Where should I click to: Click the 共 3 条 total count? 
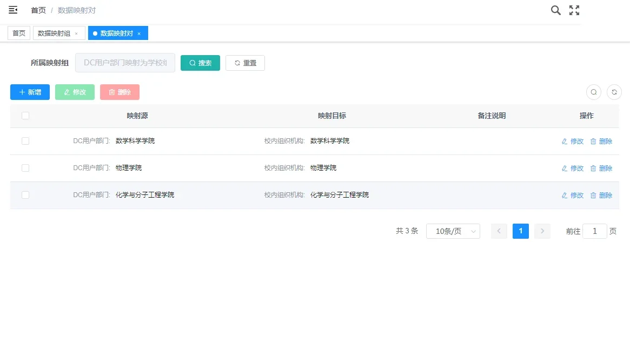(407, 231)
